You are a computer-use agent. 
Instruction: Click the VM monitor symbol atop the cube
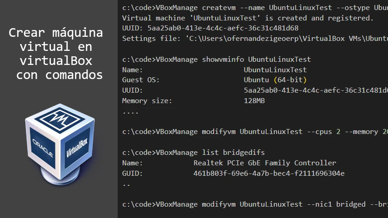60,119
